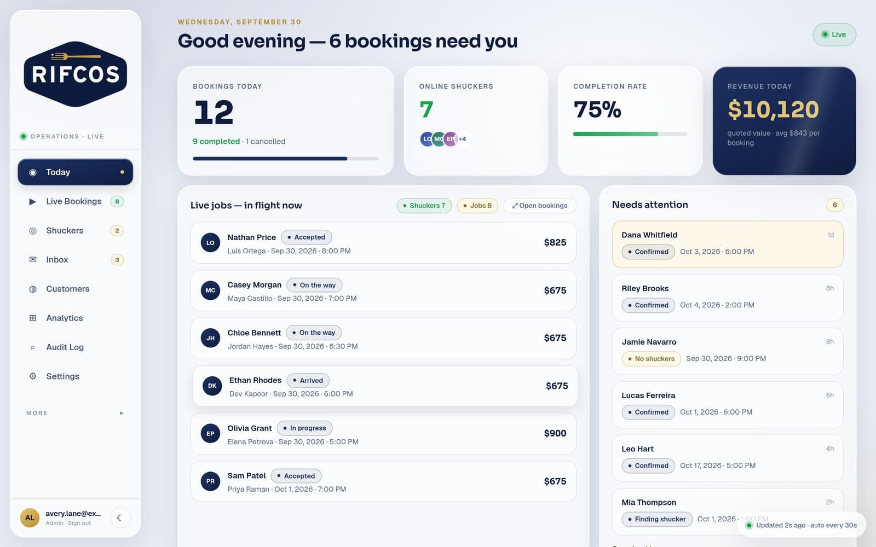876x547 pixels.
Task: Click Olivia Grant's In progress status badge
Action: pyautogui.click(x=304, y=428)
